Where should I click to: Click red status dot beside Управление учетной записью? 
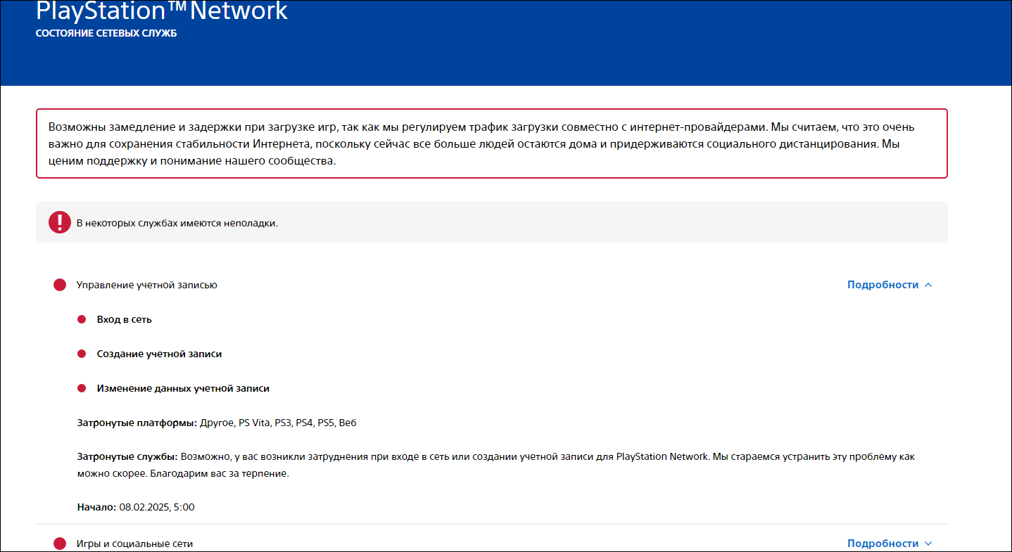[60, 285]
